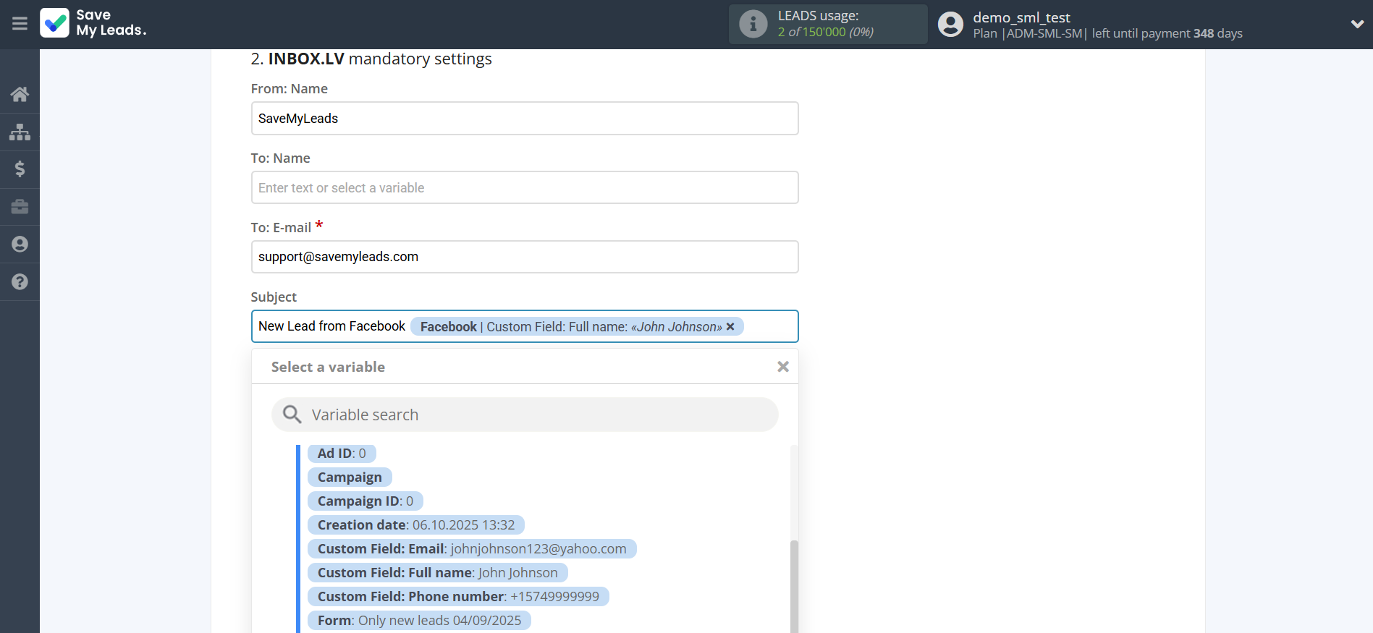Close the Select a variable panel
The height and width of the screenshot is (633, 1373).
pyautogui.click(x=782, y=367)
